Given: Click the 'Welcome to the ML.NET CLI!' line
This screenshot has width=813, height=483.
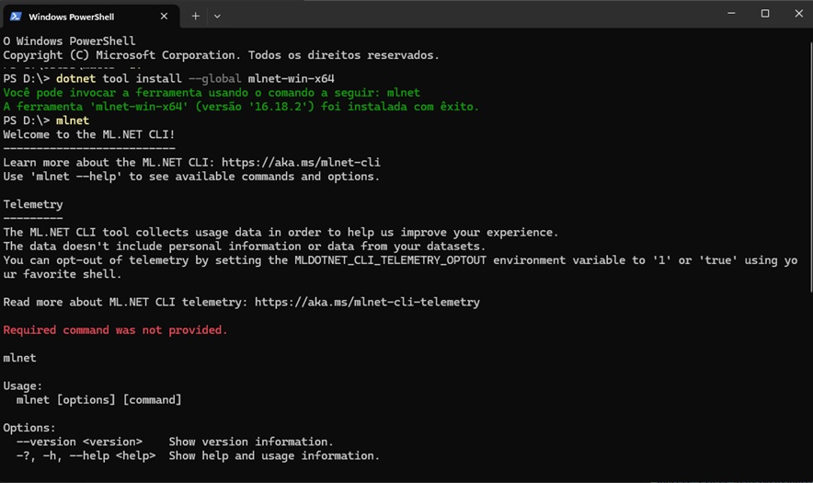Looking at the screenshot, I should pyautogui.click(x=88, y=134).
